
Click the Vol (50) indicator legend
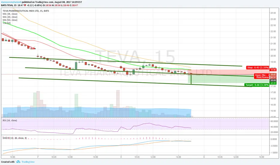tap(7, 23)
